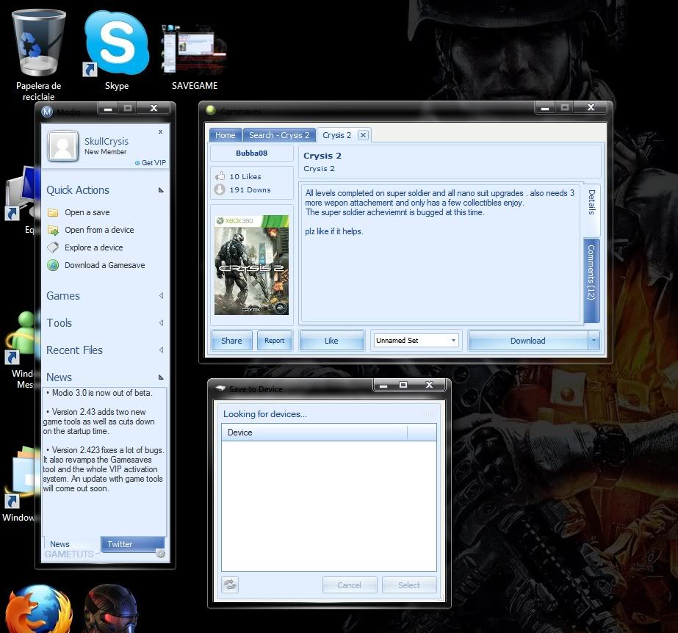Click Explore a device
Viewport: 678px width, 633px height.
[x=94, y=247]
